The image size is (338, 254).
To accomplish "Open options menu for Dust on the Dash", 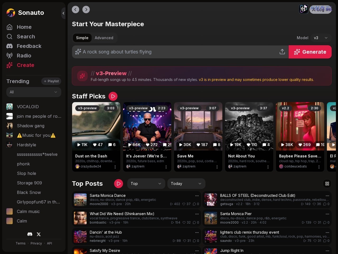I will click(115, 167).
